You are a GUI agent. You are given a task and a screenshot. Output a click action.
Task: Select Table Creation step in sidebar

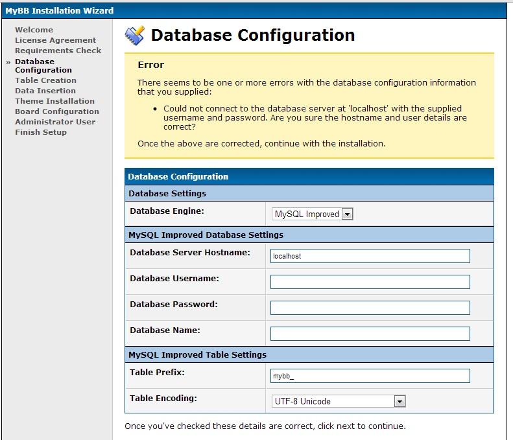click(46, 80)
